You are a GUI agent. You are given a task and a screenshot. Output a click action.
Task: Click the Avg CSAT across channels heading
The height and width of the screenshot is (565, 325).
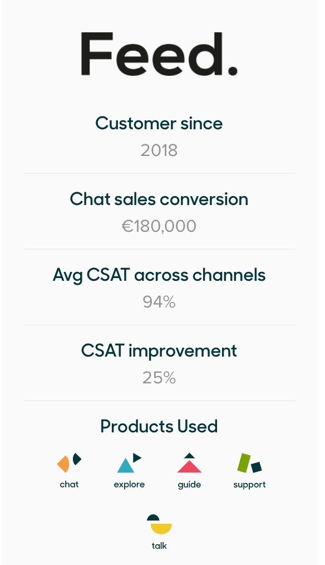(159, 275)
